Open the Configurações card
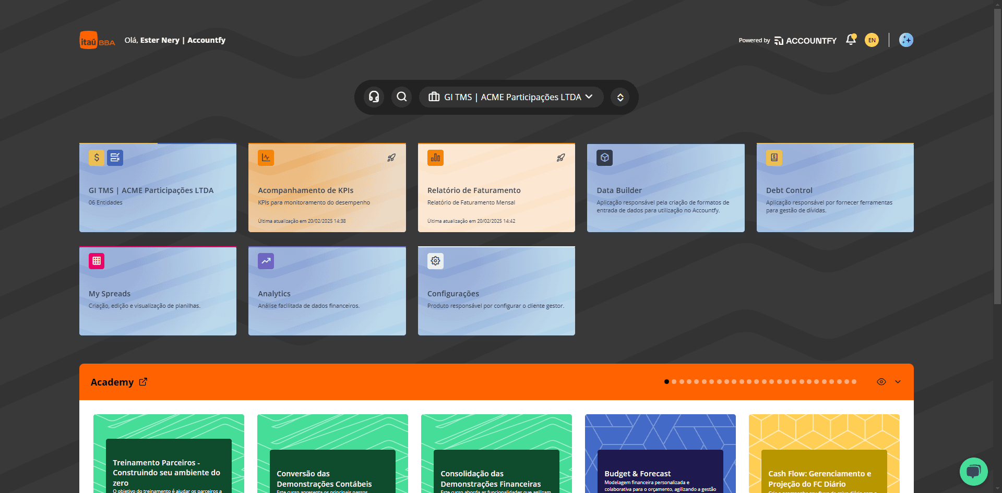 click(x=496, y=291)
